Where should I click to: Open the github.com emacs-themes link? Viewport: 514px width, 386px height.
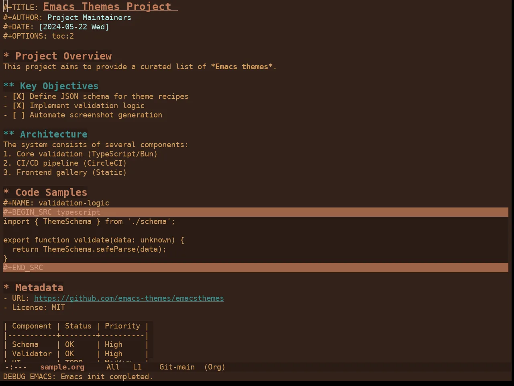click(129, 298)
